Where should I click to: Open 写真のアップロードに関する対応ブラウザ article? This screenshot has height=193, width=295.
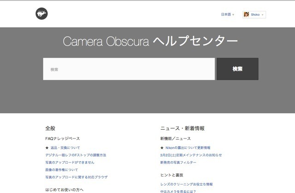(77, 177)
